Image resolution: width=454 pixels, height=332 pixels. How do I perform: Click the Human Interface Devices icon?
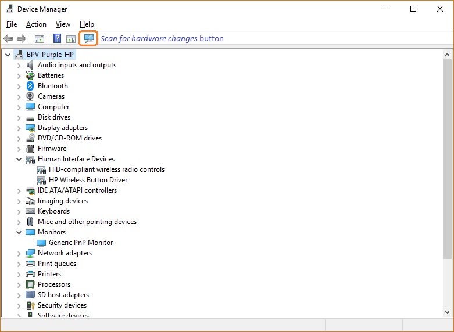pos(30,160)
